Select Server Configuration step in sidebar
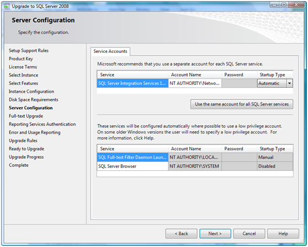 click(31, 108)
